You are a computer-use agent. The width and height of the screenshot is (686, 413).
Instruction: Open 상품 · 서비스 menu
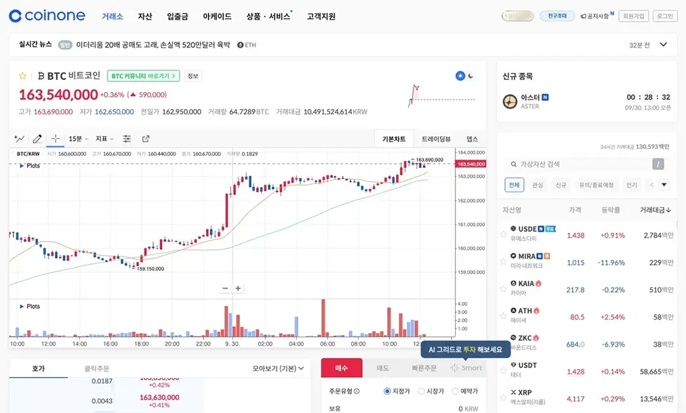click(268, 16)
